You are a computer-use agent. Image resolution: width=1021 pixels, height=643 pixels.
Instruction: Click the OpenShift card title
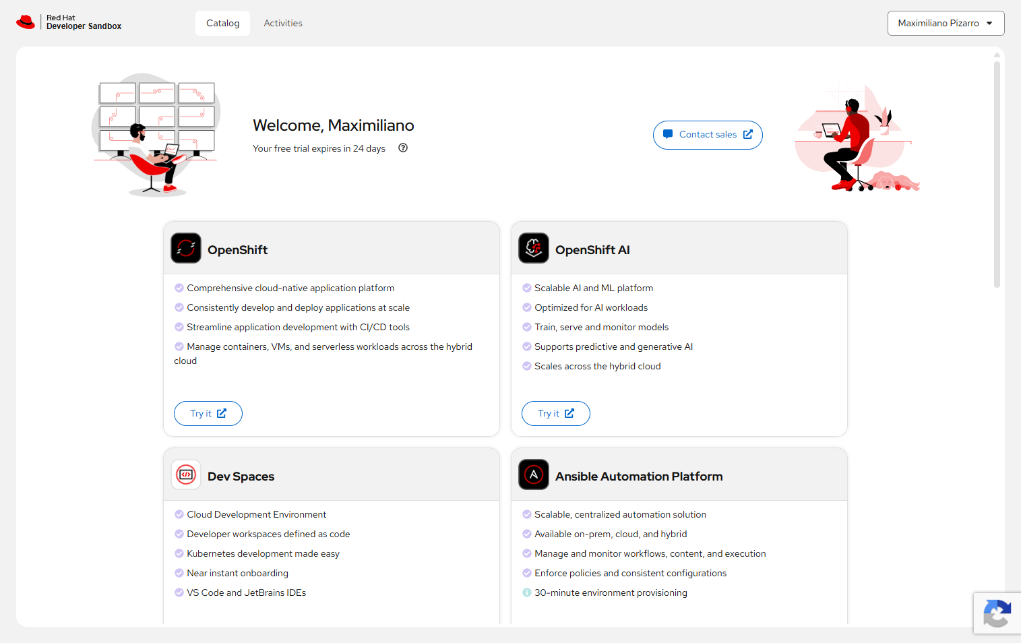point(237,249)
